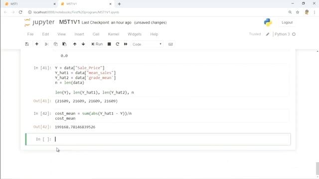Click the Last Checkpoint an hour ago text
The height and width of the screenshot is (179, 319).
106,22
